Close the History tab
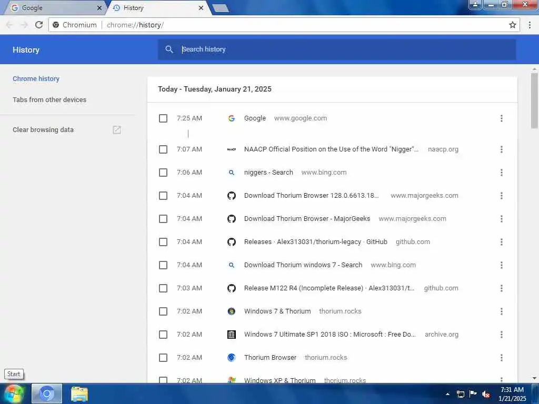Viewport: 539px width, 404px height. coord(201,7)
